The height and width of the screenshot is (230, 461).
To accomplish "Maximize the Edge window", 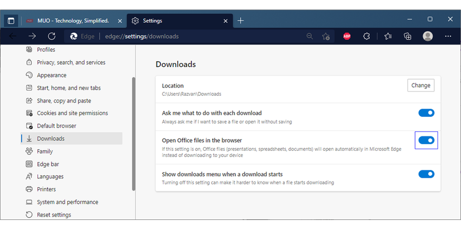I will click(x=430, y=19).
